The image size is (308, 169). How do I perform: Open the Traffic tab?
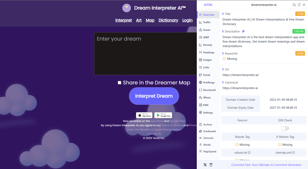pyautogui.click(x=208, y=22)
